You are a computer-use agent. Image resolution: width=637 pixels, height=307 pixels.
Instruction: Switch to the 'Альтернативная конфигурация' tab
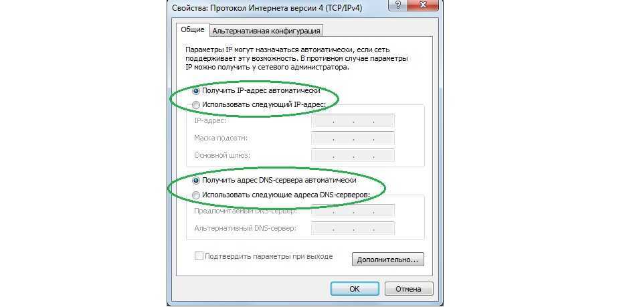pyautogui.click(x=266, y=31)
